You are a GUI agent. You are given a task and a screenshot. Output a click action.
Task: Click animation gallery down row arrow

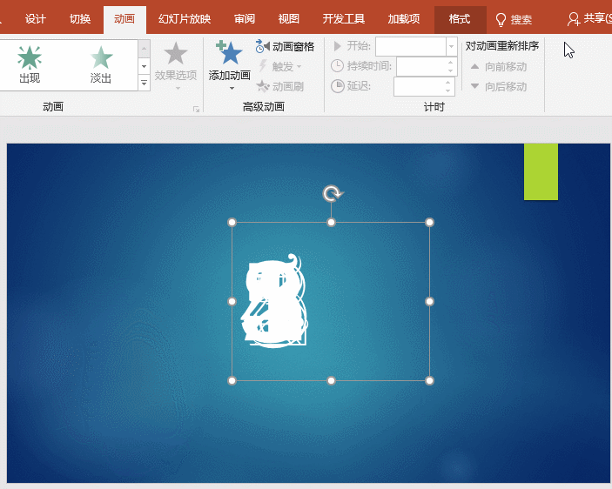pyautogui.click(x=144, y=66)
